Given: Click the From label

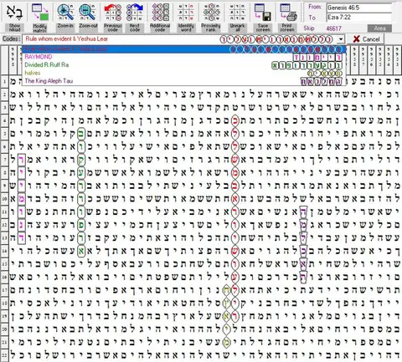Looking at the screenshot, I should (315, 7).
